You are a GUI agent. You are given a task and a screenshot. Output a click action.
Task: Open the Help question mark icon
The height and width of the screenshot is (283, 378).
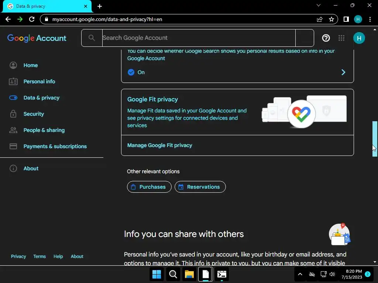tap(326, 38)
